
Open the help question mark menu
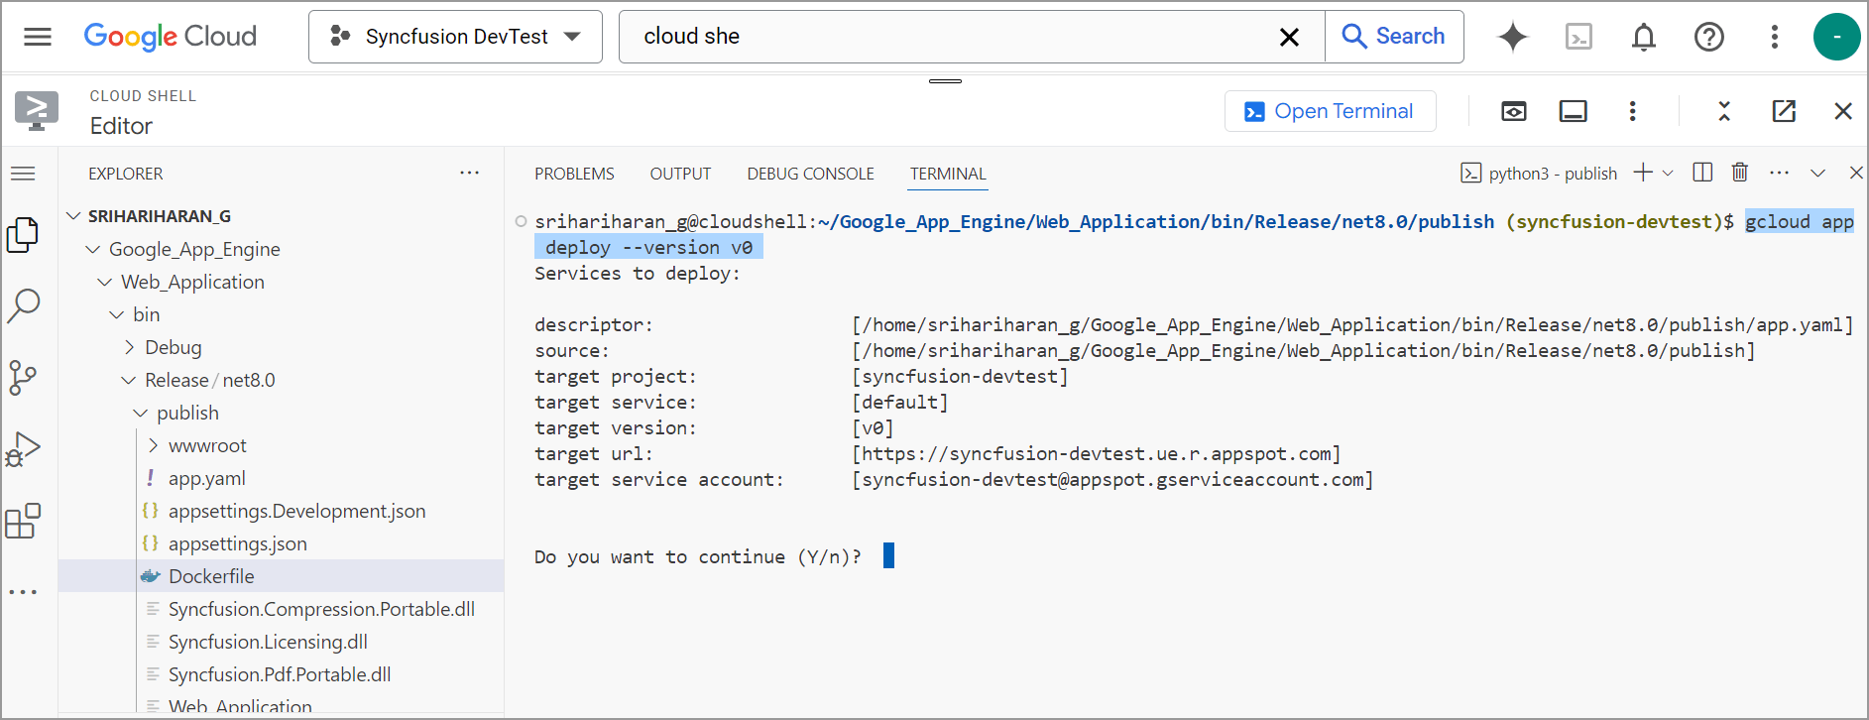pos(1709,37)
